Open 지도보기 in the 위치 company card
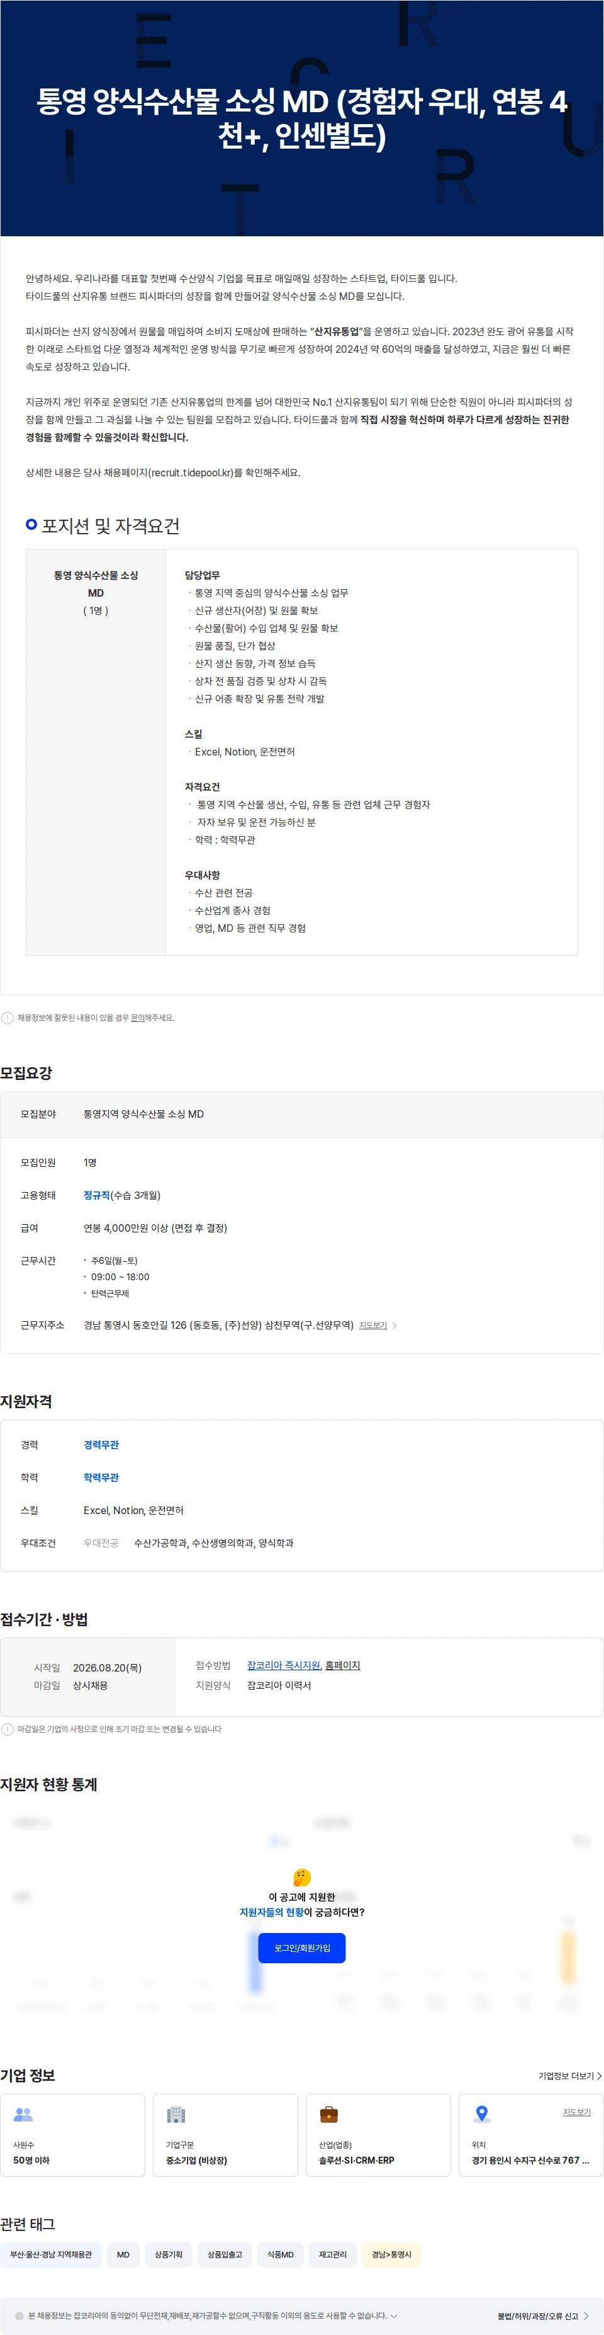 point(577,2111)
